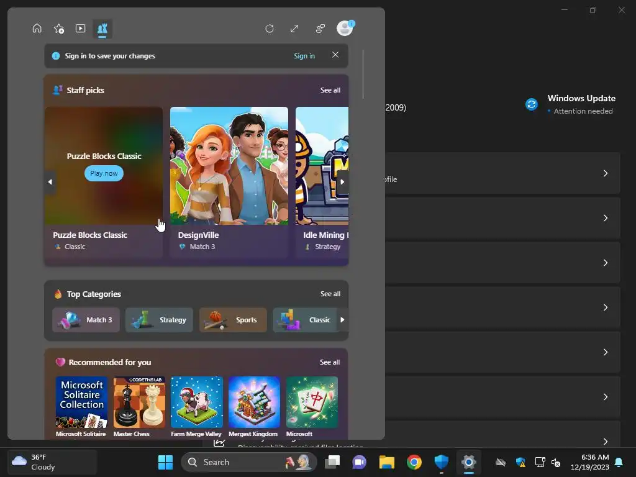Open the clock and date flyout
This screenshot has width=636, height=477.
pyautogui.click(x=589, y=462)
